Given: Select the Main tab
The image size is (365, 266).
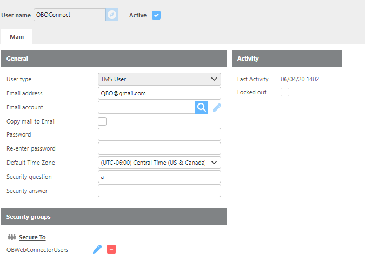Looking at the screenshot, I should click(x=17, y=36).
